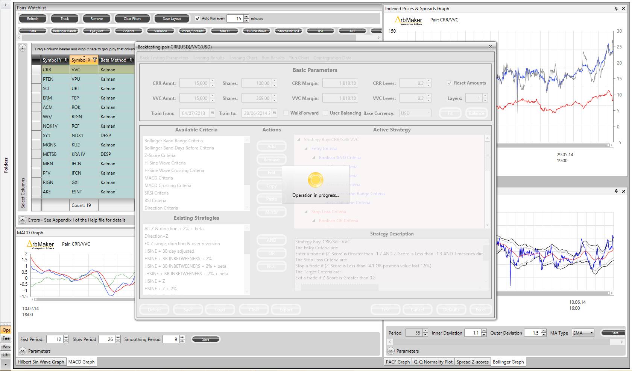Image resolution: width=632 pixels, height=371 pixels.
Task: Open the Beta Method column filter
Action: point(131,60)
